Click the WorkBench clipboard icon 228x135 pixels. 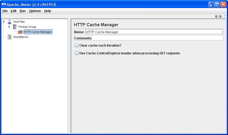(x=10, y=37)
